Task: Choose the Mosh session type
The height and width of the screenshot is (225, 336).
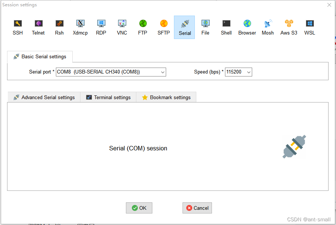Action: pos(267,26)
